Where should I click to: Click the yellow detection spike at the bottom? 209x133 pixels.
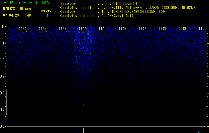coord(84,130)
